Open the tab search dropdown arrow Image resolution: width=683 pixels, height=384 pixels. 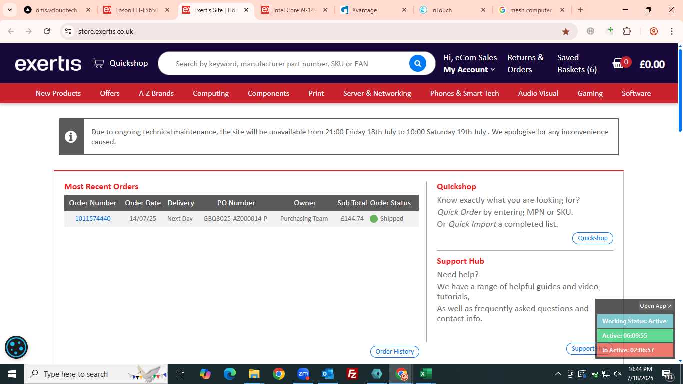coord(9,10)
